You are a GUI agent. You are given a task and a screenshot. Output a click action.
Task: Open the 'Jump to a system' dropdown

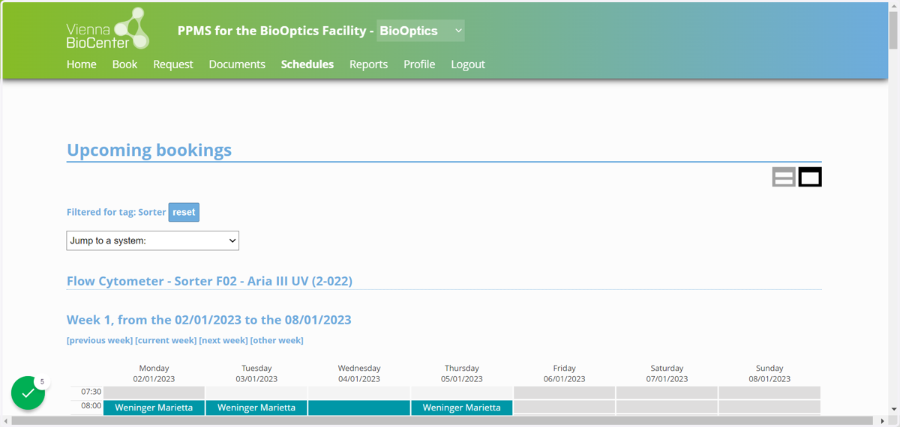click(153, 240)
